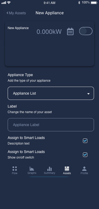99x209 pixels.
Task: Tap the Bluetooth status icon
Action: click(x=79, y=3)
